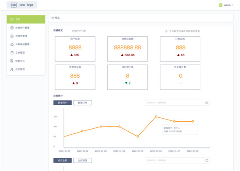240x171 pixels.
Task: Switch chart to 新增订单
Action: click(82, 103)
